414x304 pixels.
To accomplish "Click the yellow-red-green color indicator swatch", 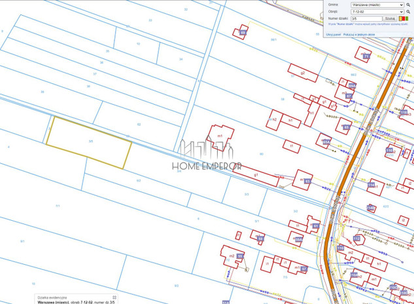I will pos(404,19).
